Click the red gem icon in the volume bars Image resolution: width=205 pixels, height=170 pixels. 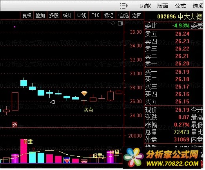67,161
